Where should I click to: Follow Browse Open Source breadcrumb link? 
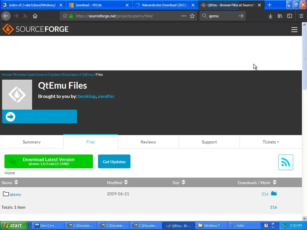(31, 75)
